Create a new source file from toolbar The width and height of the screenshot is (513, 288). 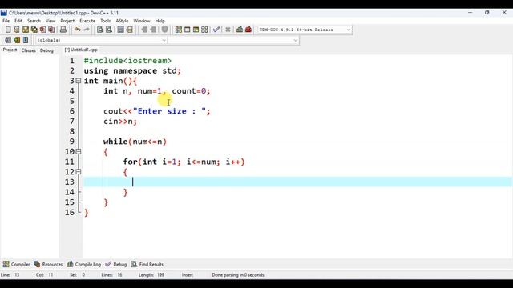click(8, 30)
